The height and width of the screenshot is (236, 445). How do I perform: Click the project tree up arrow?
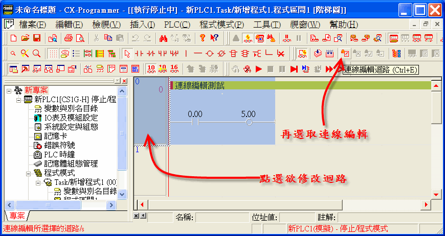coord(122,91)
